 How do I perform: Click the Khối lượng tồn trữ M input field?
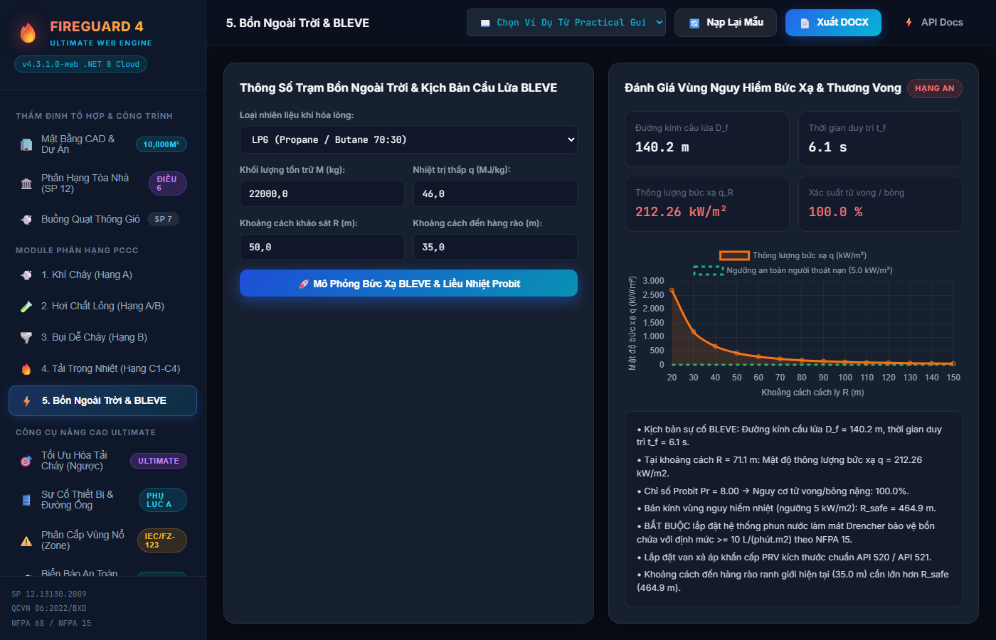[322, 193]
